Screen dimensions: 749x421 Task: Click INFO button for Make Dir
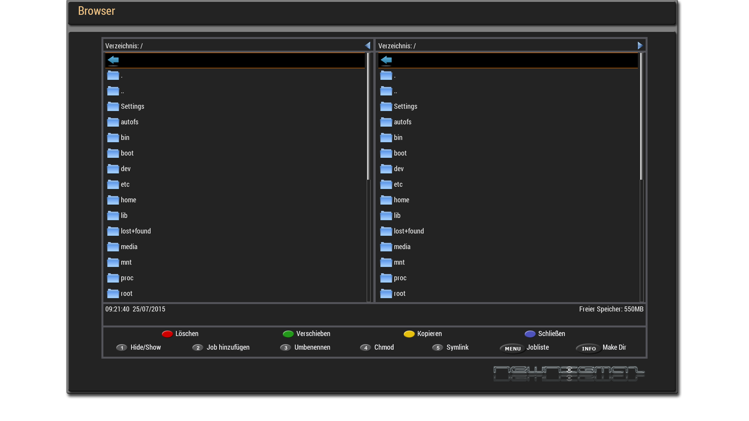(588, 348)
